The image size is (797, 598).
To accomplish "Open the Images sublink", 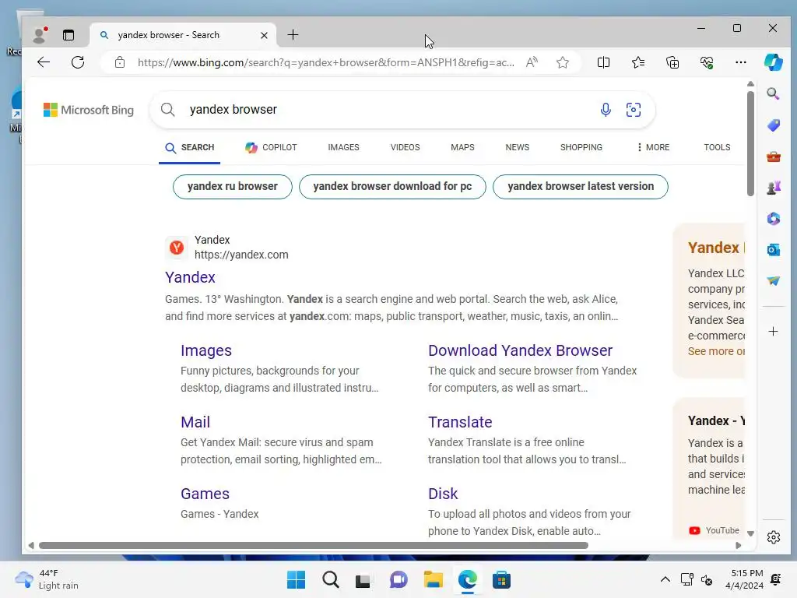I will 205,350.
